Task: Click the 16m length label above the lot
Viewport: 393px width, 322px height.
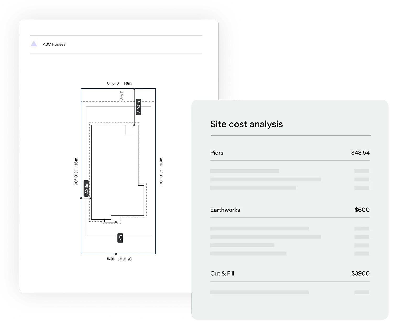Action: 128,83
